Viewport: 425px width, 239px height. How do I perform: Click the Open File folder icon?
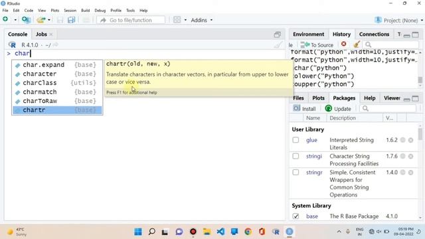pos(41,20)
